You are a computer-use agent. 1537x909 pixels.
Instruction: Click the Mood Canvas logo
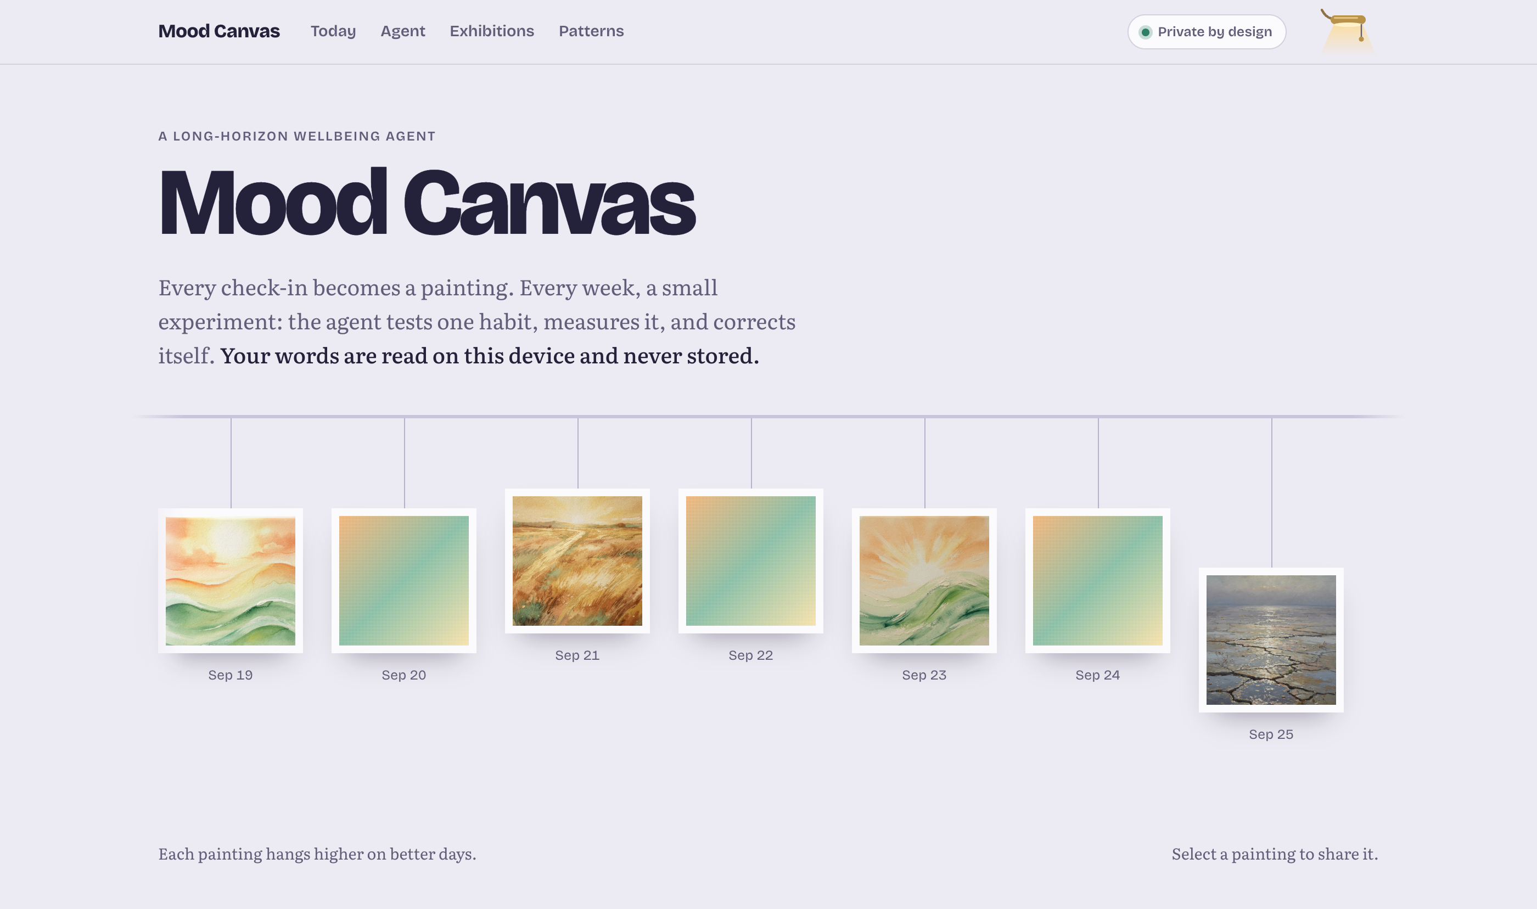[218, 31]
